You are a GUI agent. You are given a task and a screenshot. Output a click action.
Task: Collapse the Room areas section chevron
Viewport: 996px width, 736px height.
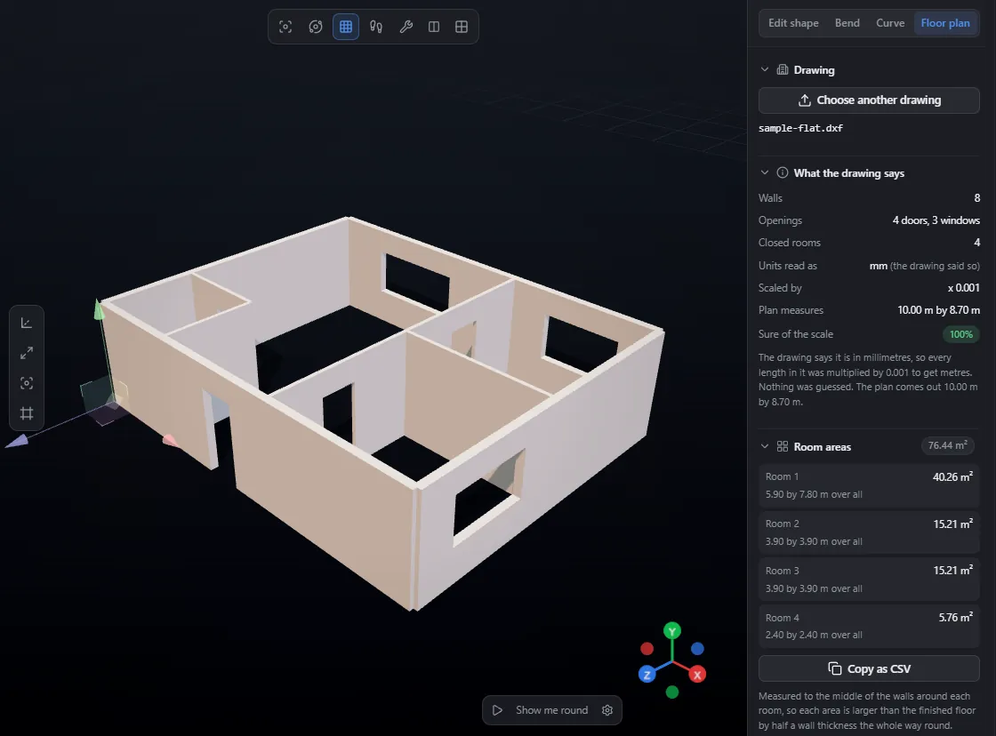[x=765, y=446]
